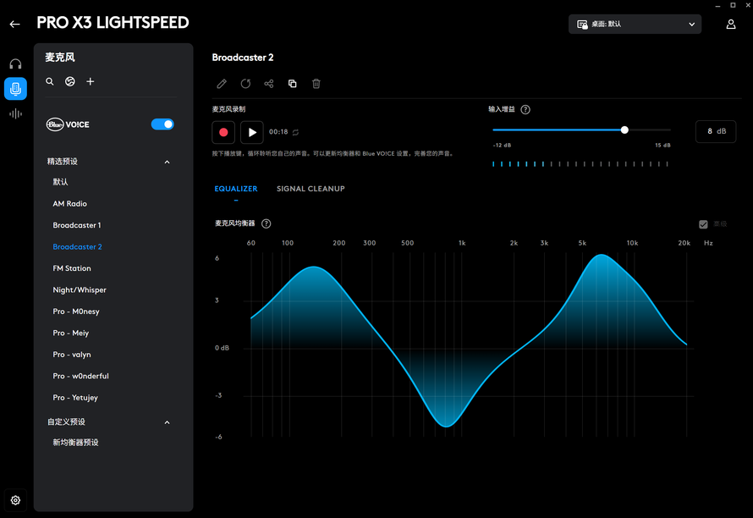Click the 15 dB maximum gain label
This screenshot has width=753, height=518.
tap(662, 145)
